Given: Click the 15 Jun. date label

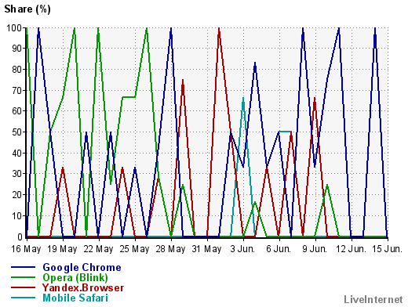Looking at the screenshot, I should click(x=387, y=249).
